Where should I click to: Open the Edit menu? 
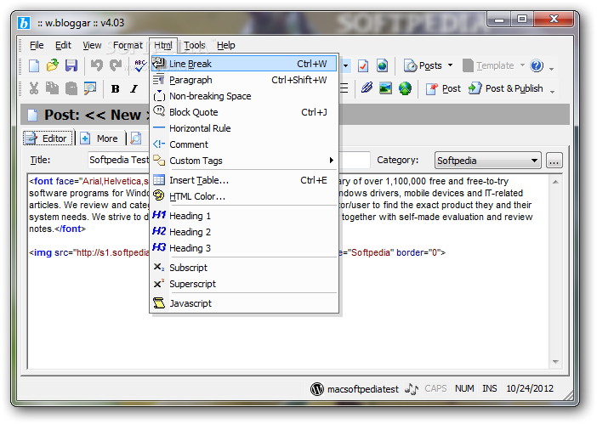[63, 45]
